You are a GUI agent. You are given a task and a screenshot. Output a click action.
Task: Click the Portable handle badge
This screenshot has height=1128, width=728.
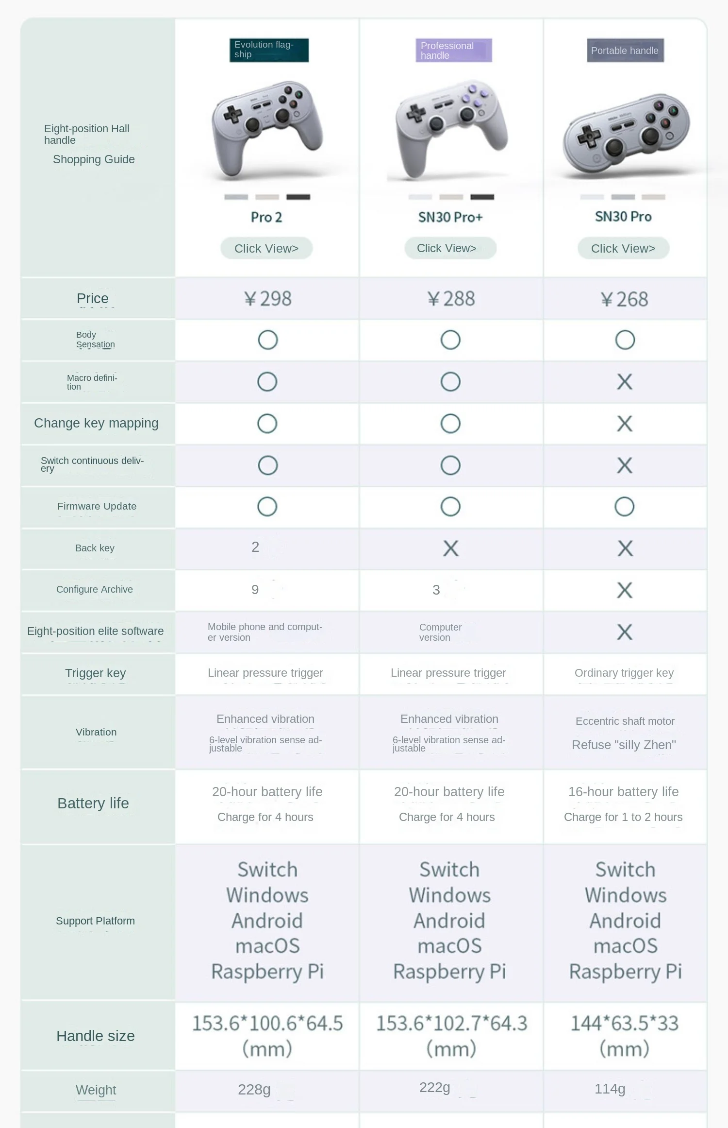pyautogui.click(x=625, y=51)
